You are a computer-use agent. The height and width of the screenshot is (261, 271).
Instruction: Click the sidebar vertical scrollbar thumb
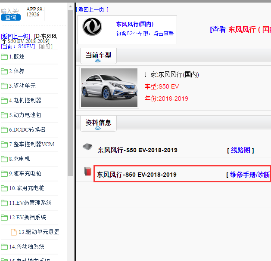(x=70, y=93)
